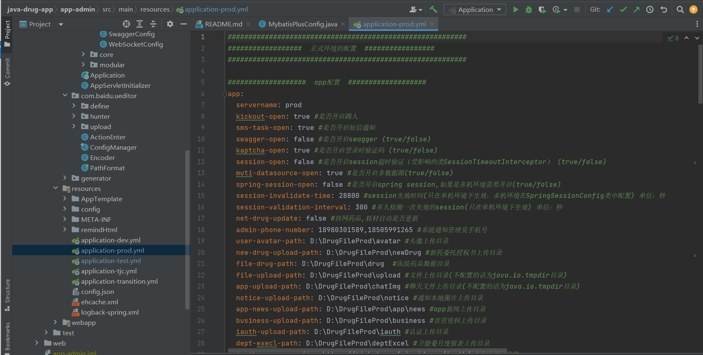Collapse all in Project tree
The height and width of the screenshot is (355, 703).
click(x=153, y=24)
